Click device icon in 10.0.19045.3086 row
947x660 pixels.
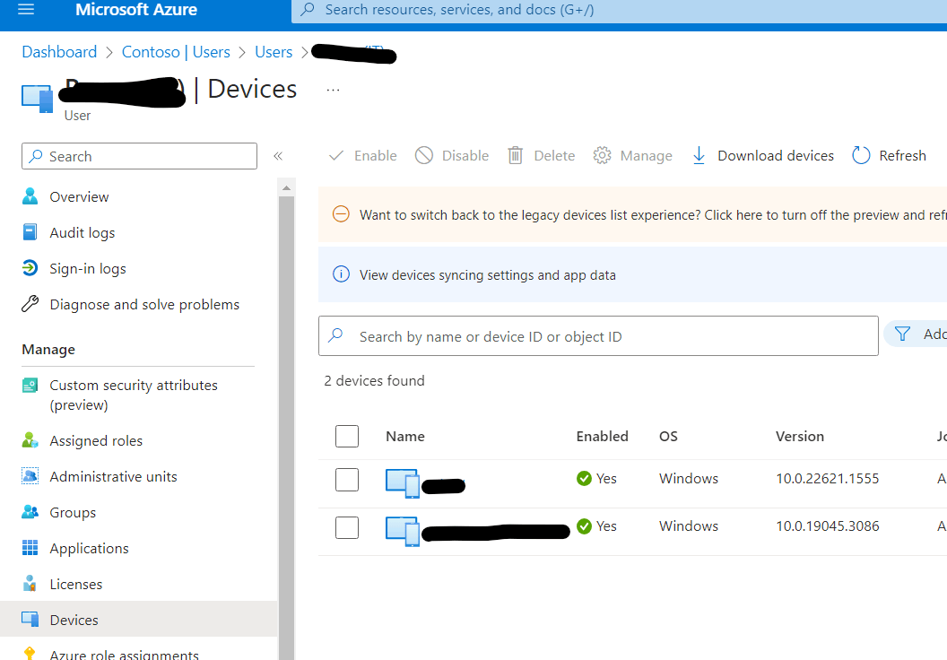403,532
